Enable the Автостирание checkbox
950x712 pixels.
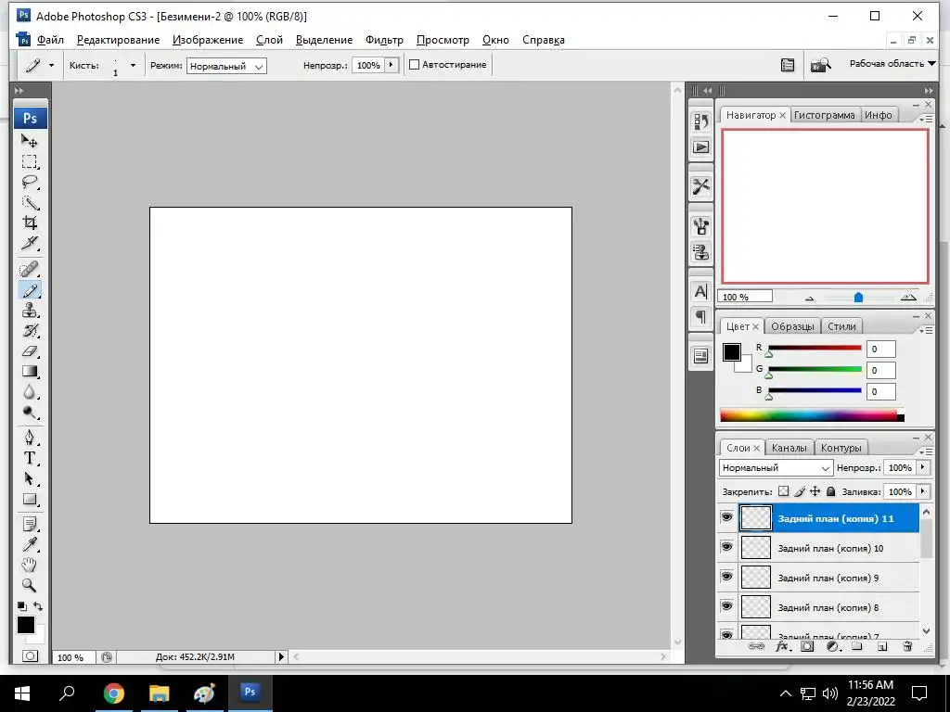coord(415,65)
